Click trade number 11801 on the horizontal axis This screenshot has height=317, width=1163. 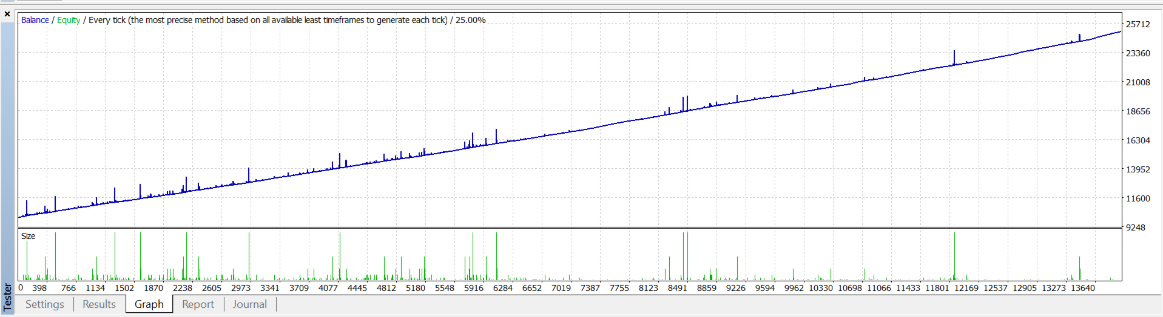[x=937, y=288]
